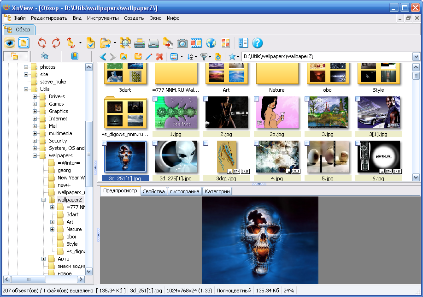Click the Print icon in the toolbar
Screen dimensions: 423x297
[140, 43]
